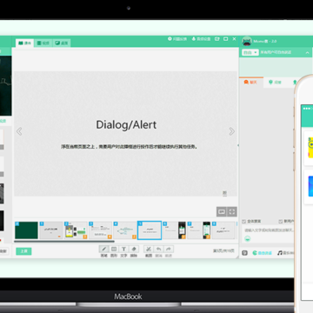Click the fullscreen expand icon below the slide
The height and width of the screenshot is (313, 313).
point(232,211)
